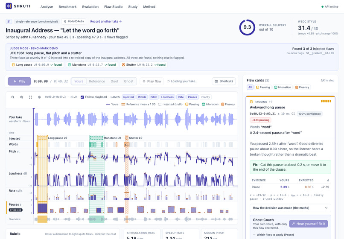Image resolution: width=344 pixels, height=239 pixels.
Task: Filter flaw cards by Pausing
Action: [263, 87]
